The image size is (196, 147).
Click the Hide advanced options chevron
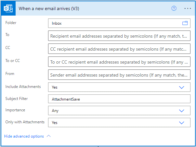49,136
